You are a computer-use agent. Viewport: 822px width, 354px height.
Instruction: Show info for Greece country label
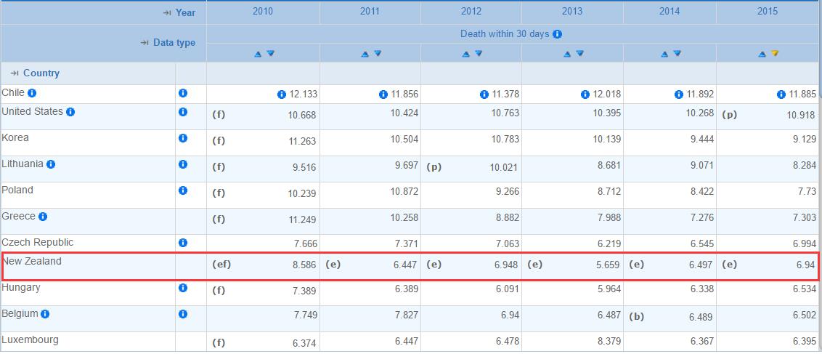tap(43, 217)
